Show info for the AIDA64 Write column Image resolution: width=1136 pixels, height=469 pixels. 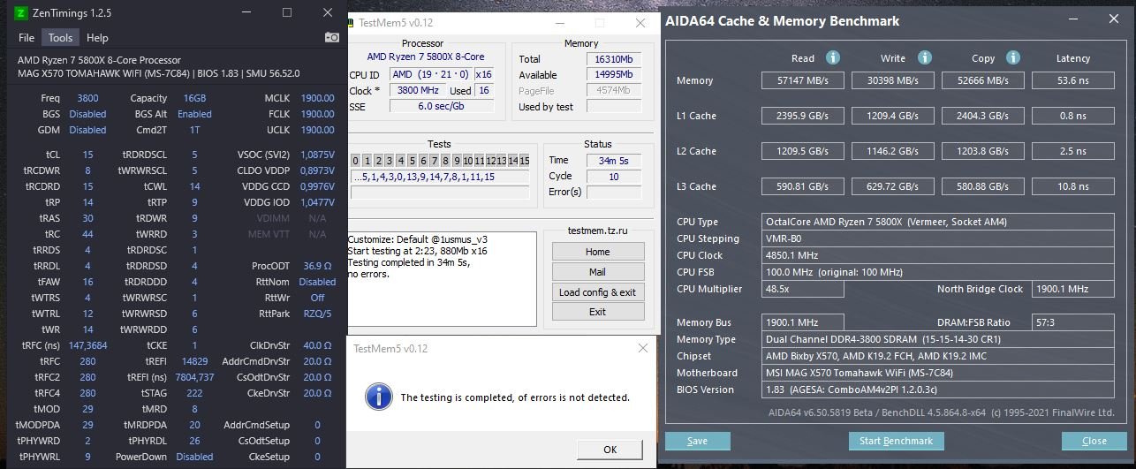click(925, 57)
